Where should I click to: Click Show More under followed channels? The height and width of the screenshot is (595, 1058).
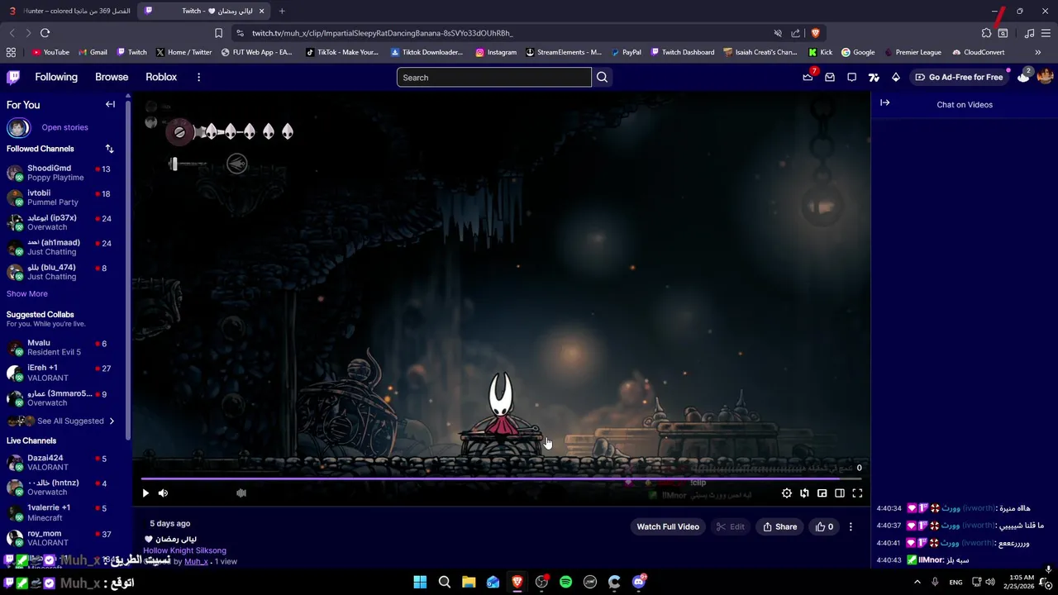(x=27, y=293)
